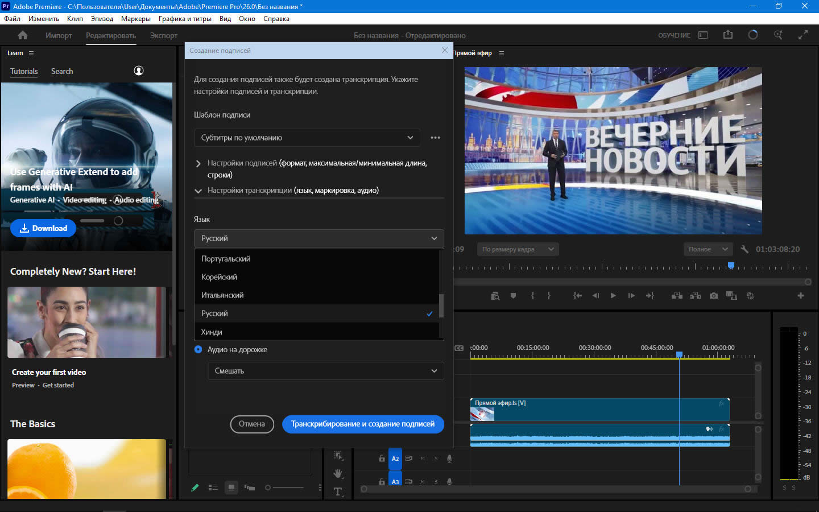Select the "Аудио на дорожке" radio button
This screenshot has height=512, width=819.
point(198,349)
